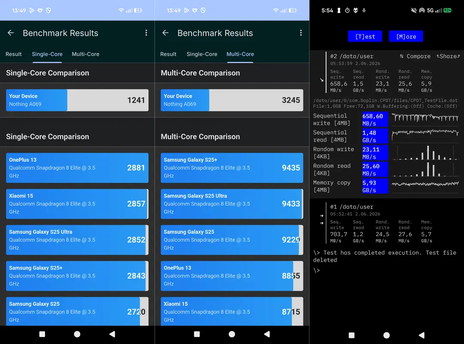Tap the Recents square below Multi-Core results
This screenshot has height=344, width=464.
coord(197,334)
